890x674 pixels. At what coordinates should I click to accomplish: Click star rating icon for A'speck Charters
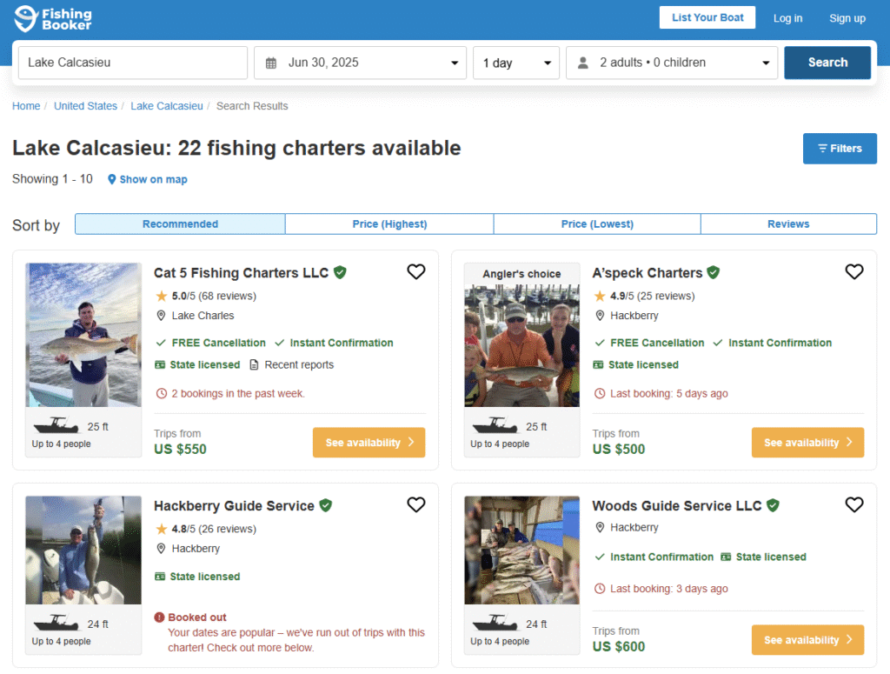tap(600, 296)
